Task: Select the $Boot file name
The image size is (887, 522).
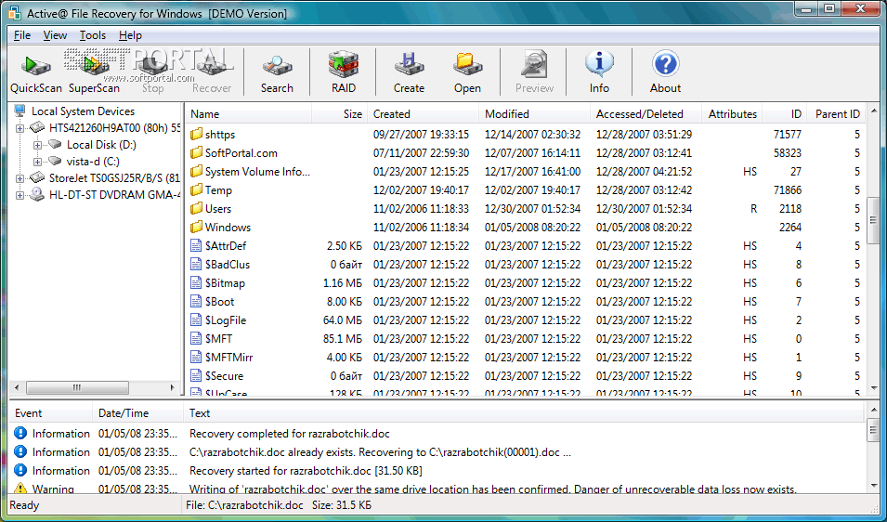Action: [219, 302]
